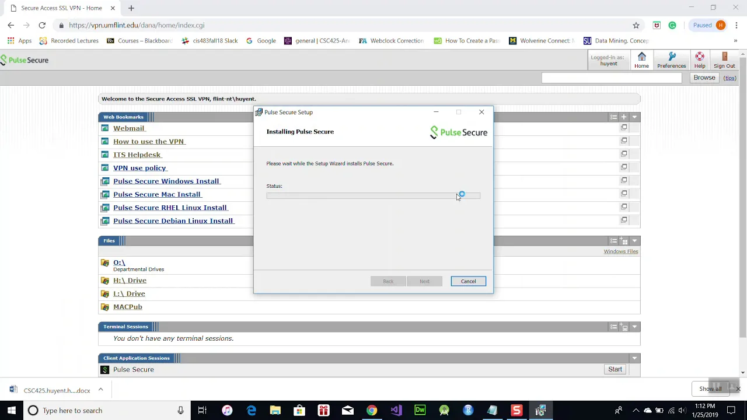Open the tips link beside Browse
747x420 pixels.
click(x=729, y=78)
